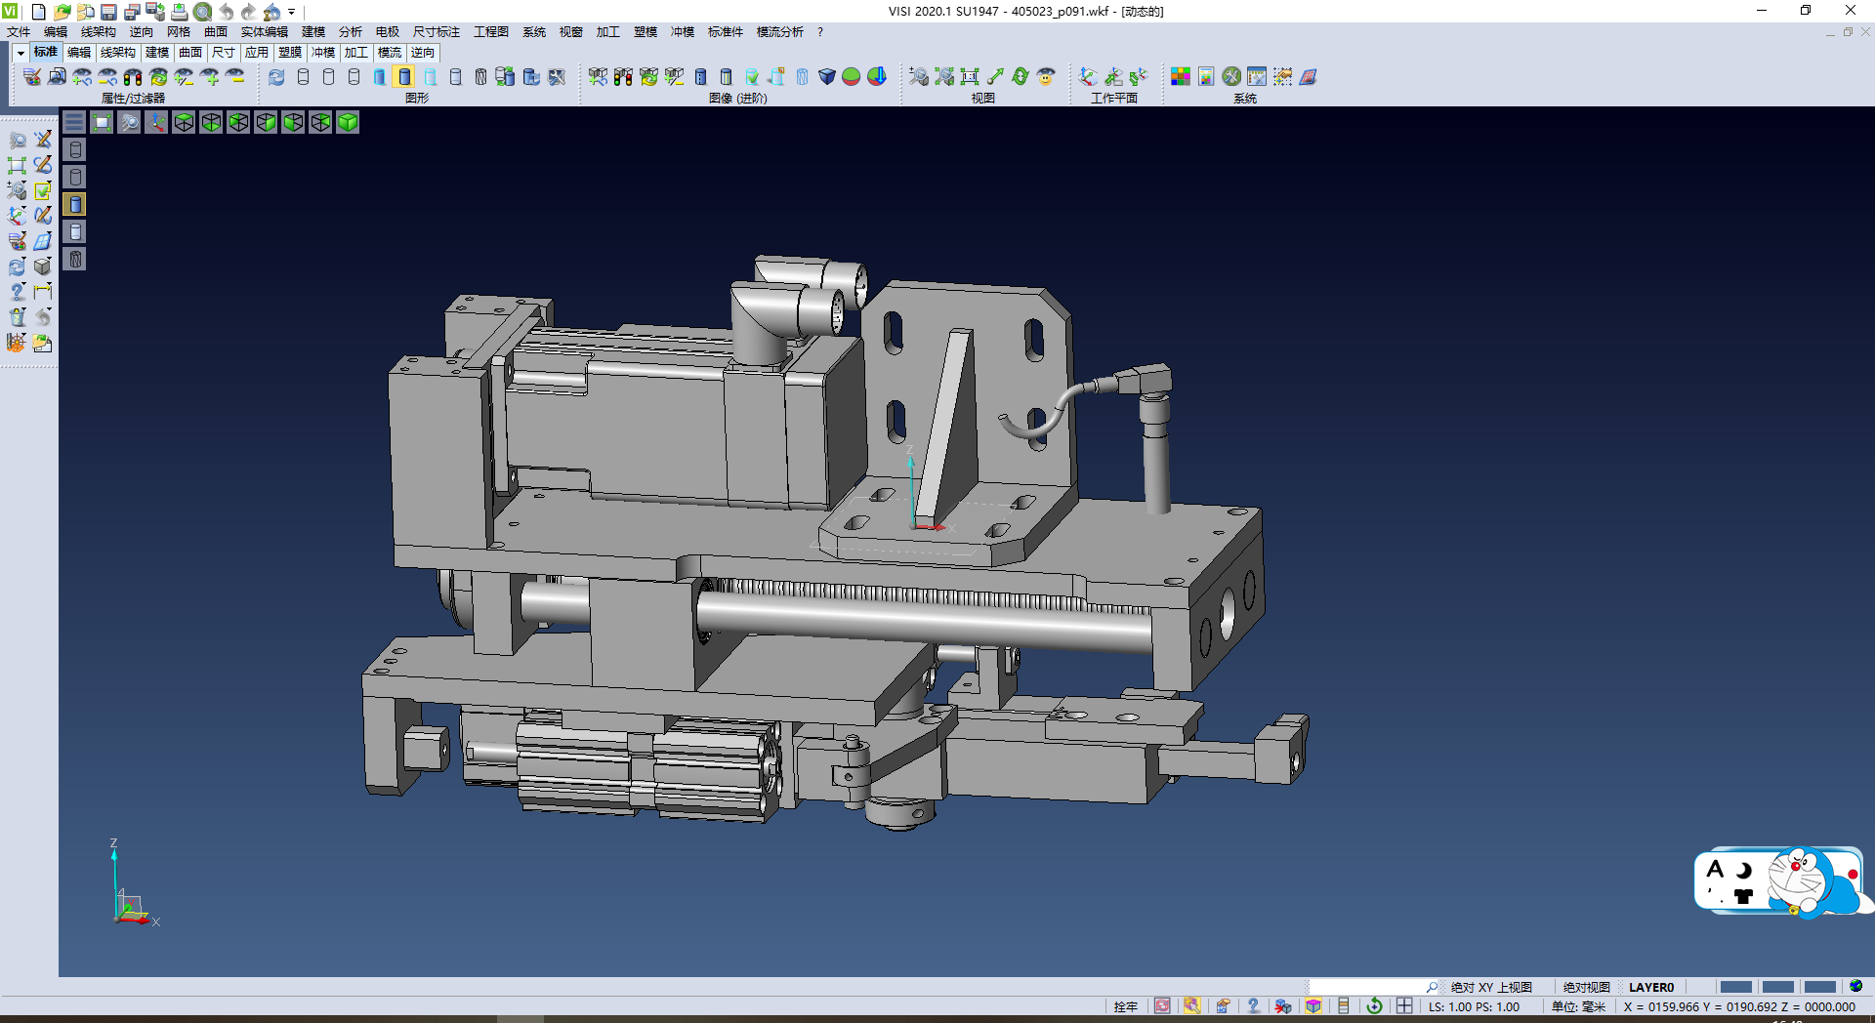Click the color palette grid icon
This screenshot has height=1023, width=1875.
1181,77
